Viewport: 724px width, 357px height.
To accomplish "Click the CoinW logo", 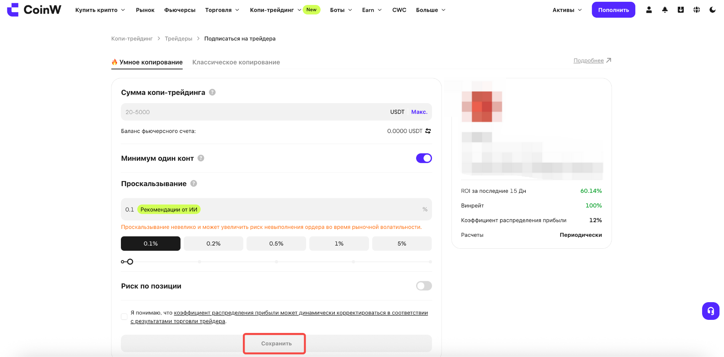I will 34,10.
